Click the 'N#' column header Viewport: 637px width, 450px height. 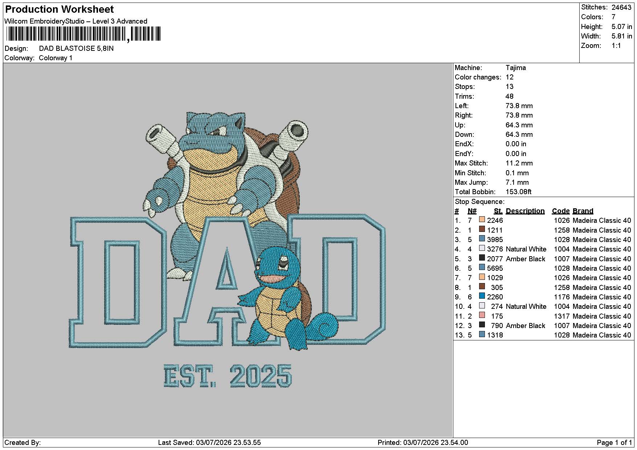[472, 211]
